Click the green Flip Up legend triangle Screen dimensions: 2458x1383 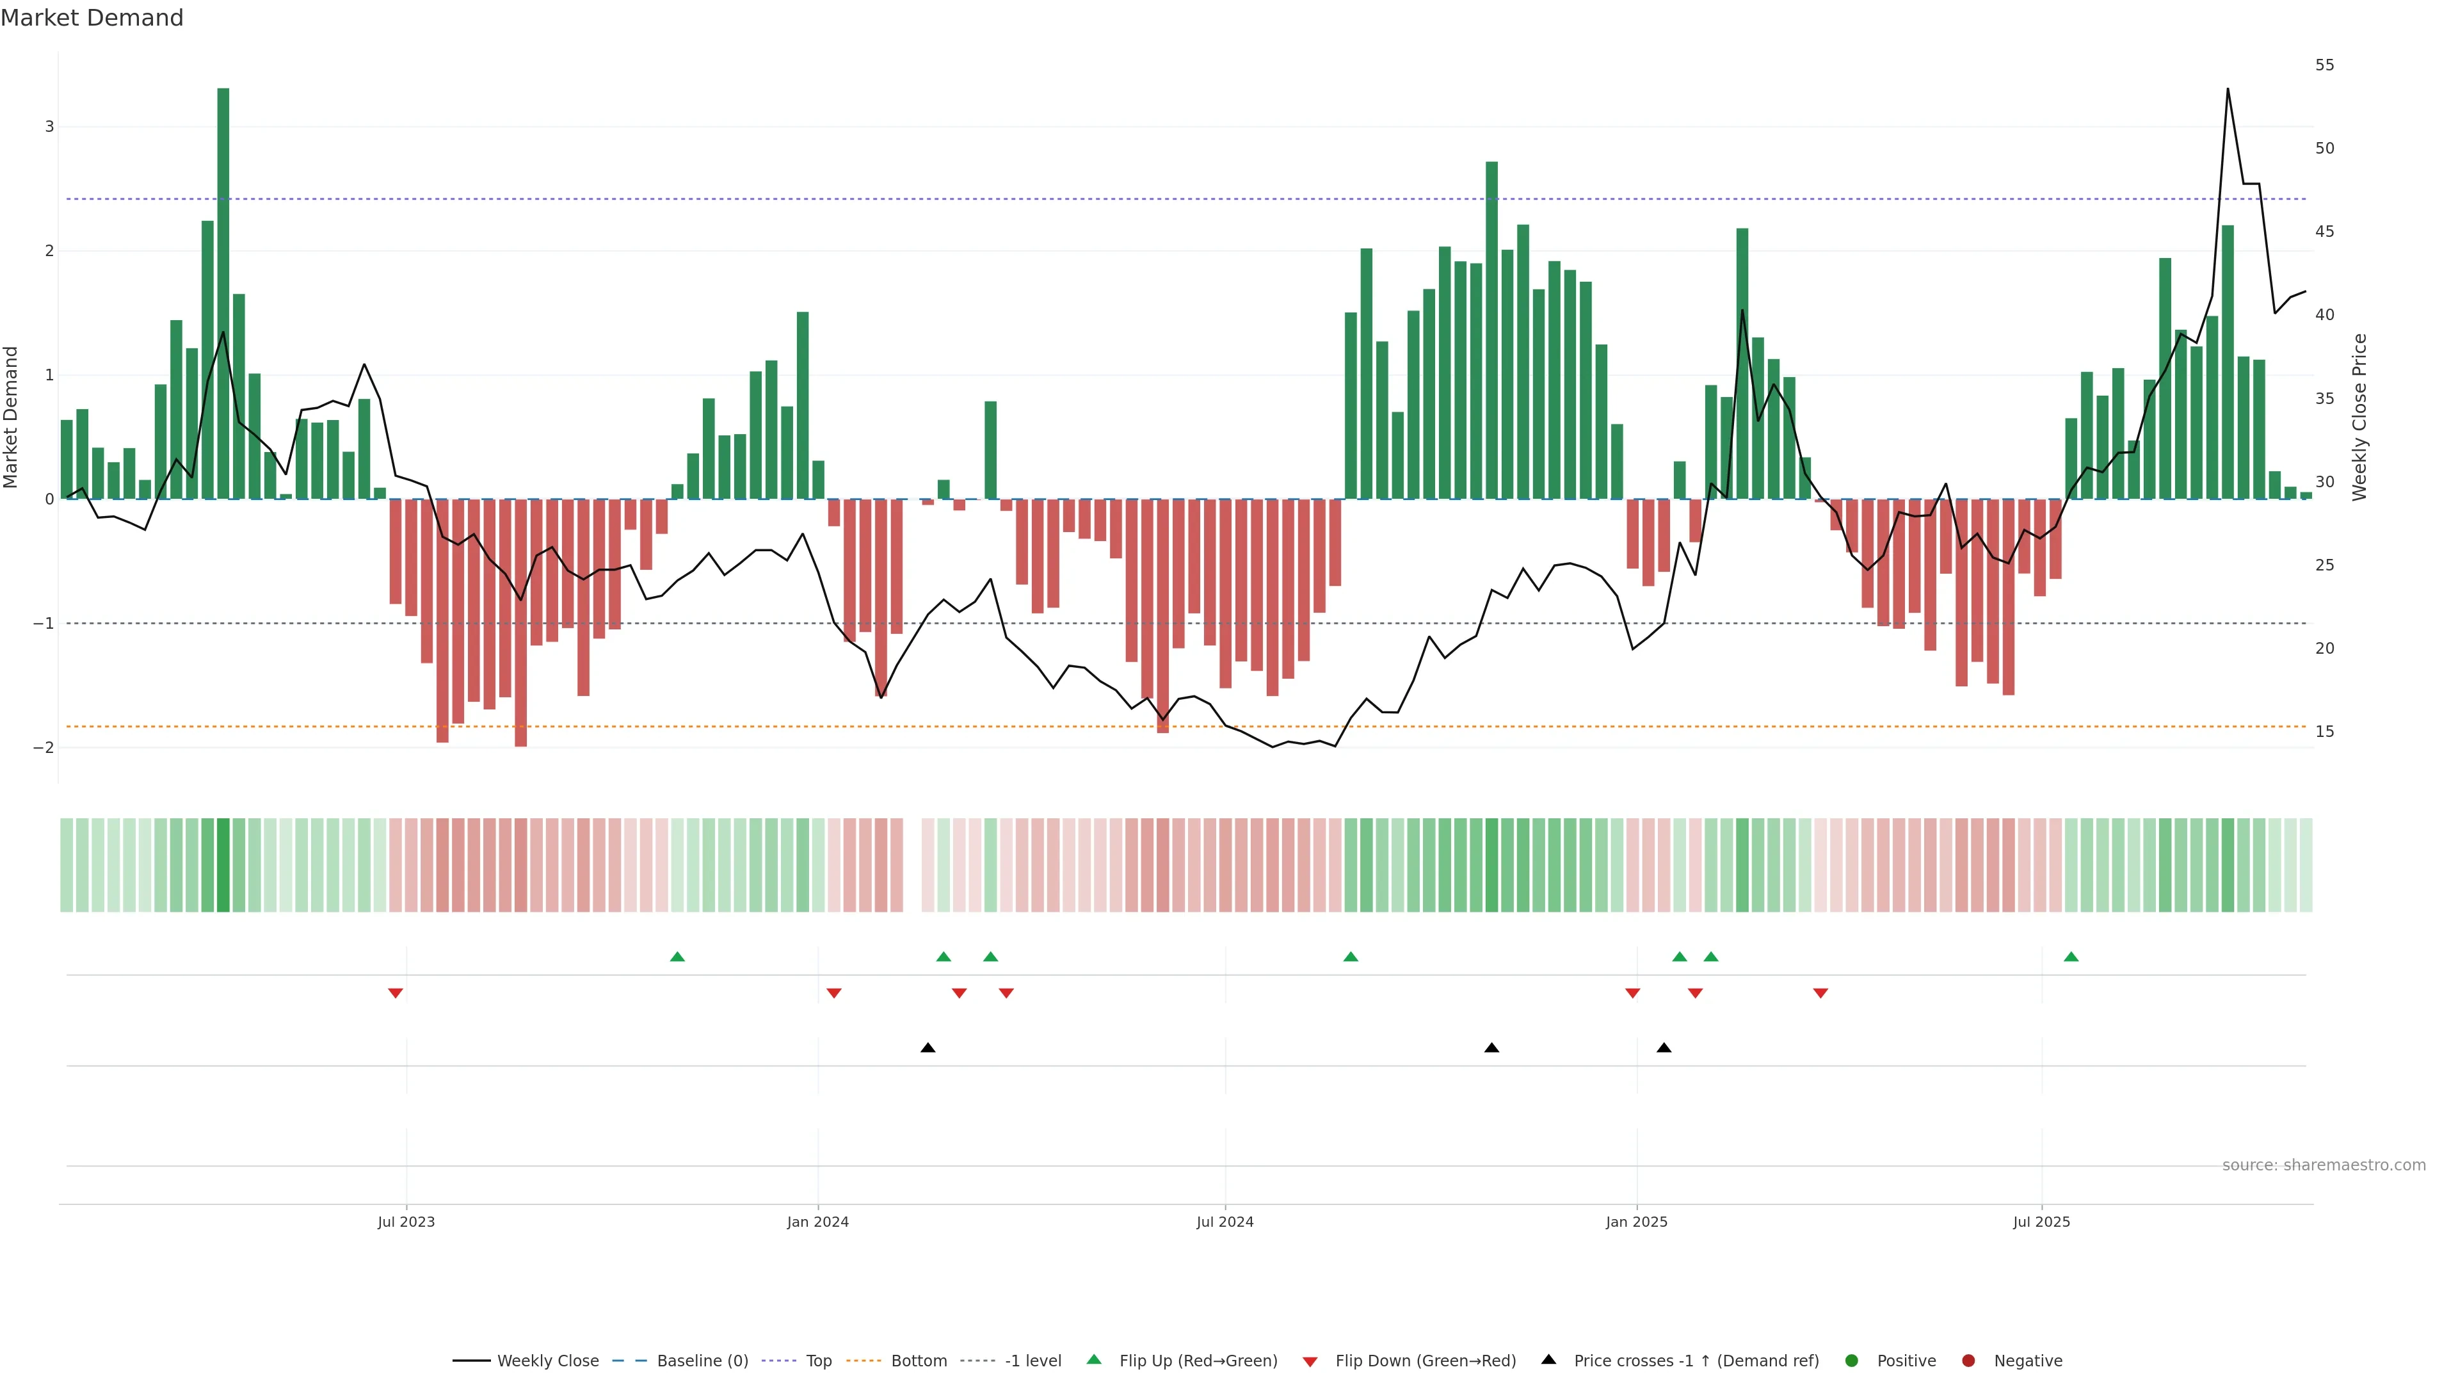(x=1093, y=1359)
